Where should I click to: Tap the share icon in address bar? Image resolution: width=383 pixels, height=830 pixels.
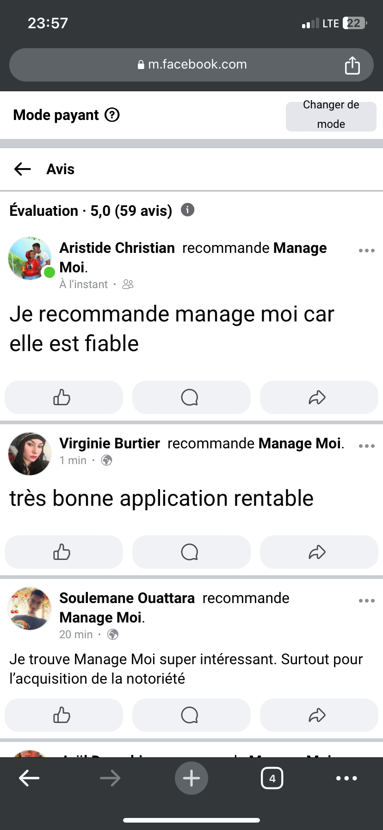(x=352, y=65)
